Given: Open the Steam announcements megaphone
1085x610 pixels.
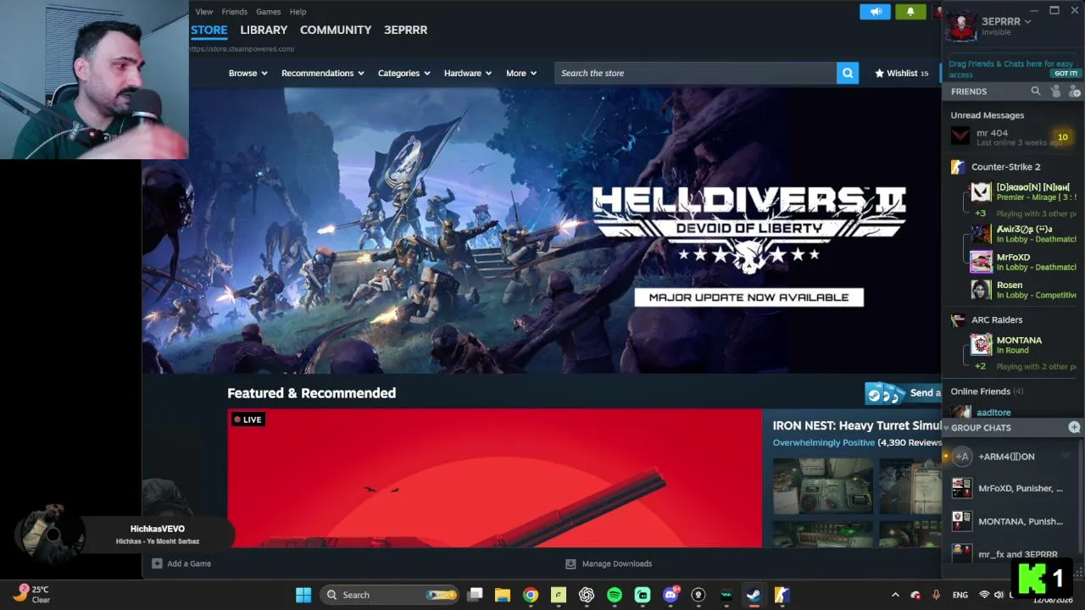Looking at the screenshot, I should click(875, 11).
